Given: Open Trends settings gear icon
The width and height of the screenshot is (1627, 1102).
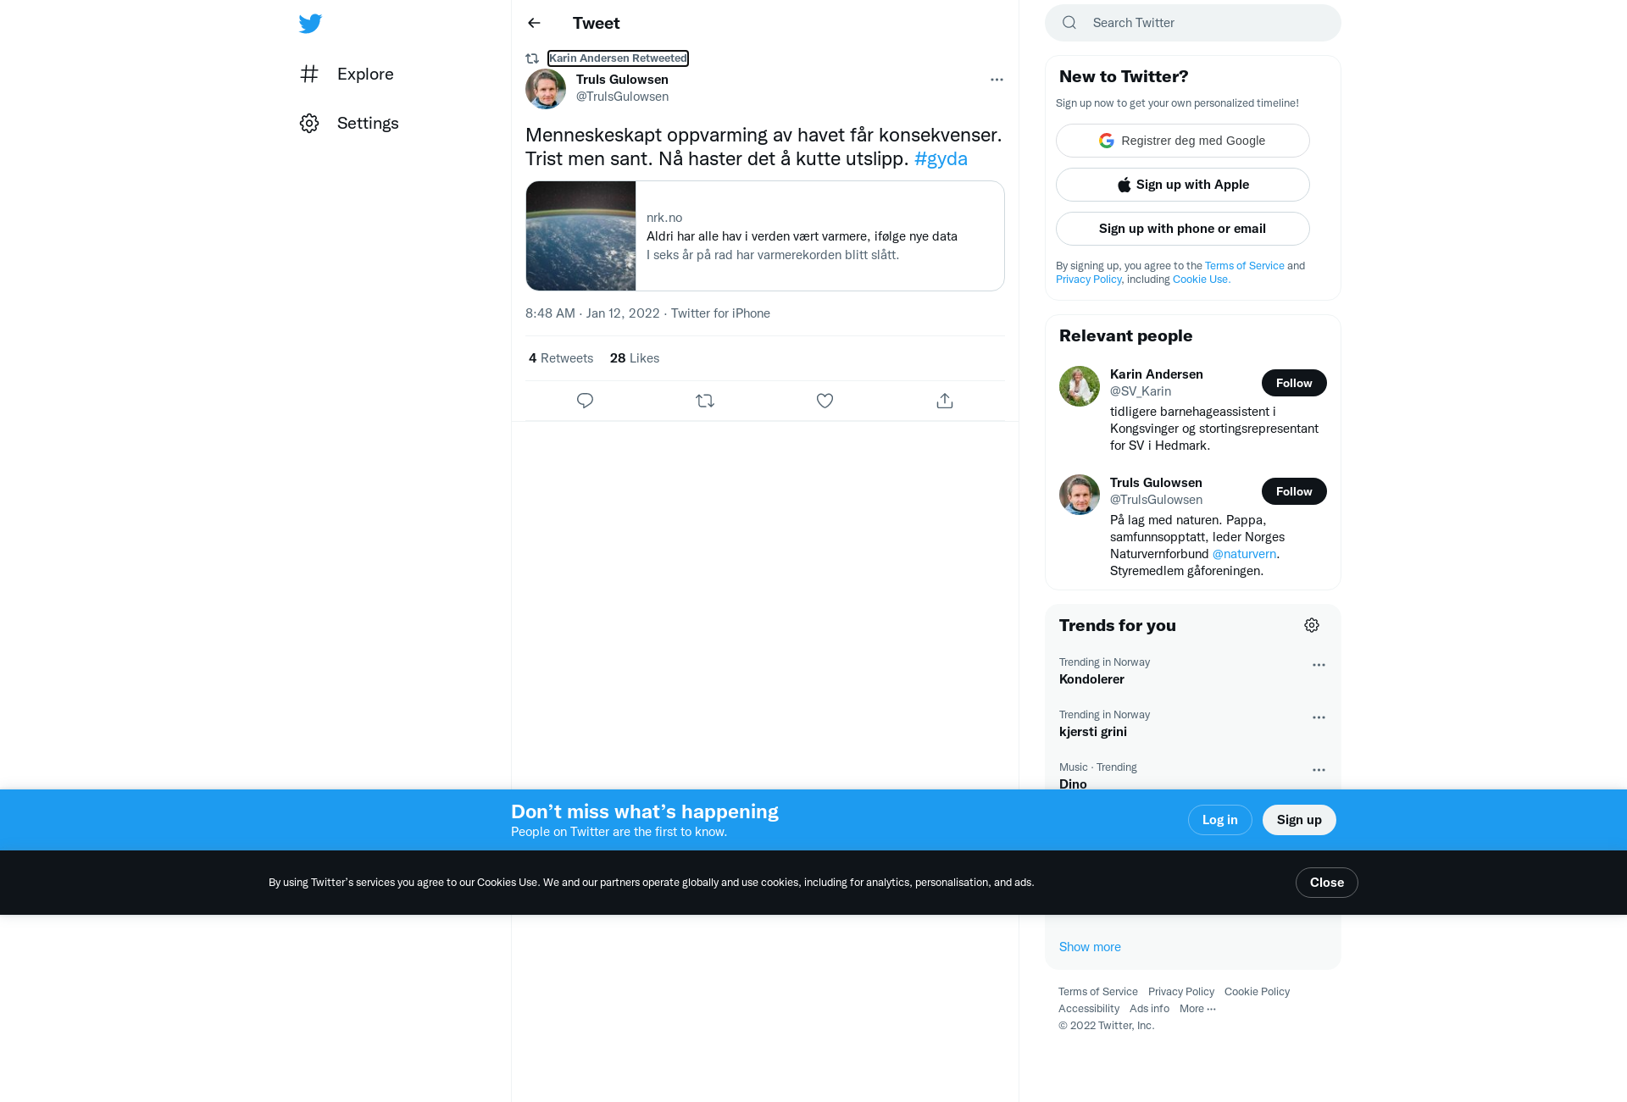Looking at the screenshot, I should (1312, 625).
